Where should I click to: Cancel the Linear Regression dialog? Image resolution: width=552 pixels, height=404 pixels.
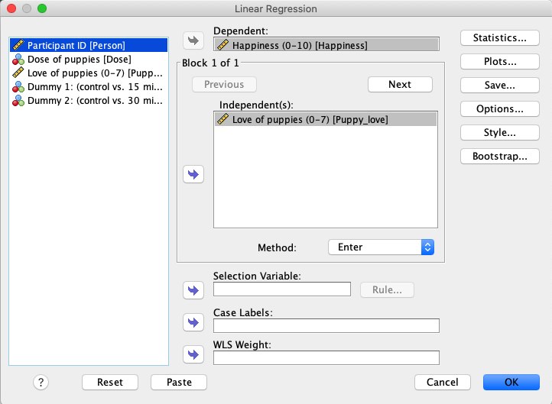pyautogui.click(x=443, y=382)
